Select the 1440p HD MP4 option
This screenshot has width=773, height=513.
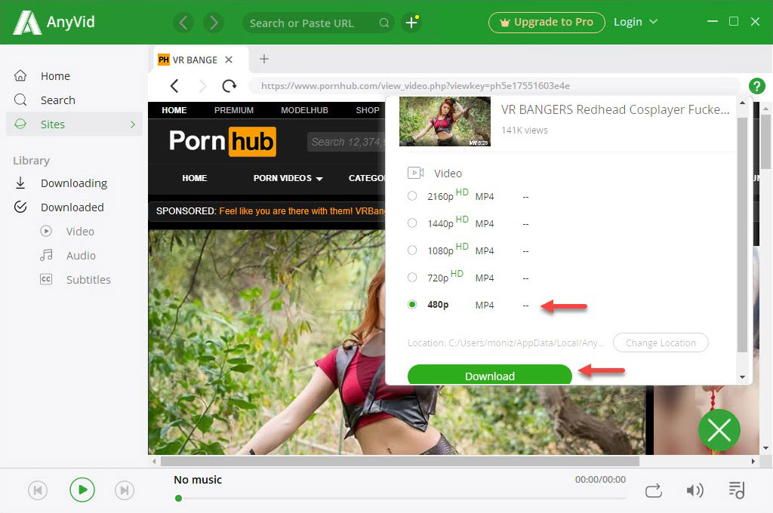coord(412,223)
